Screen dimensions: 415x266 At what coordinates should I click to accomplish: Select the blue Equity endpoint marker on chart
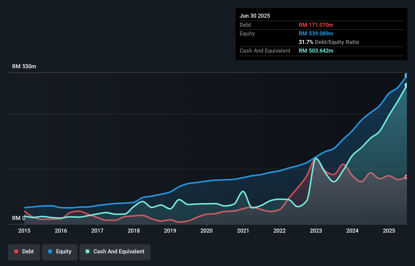pyautogui.click(x=407, y=75)
